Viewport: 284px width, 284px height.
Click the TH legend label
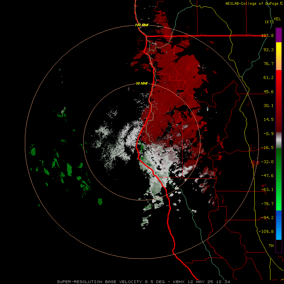click(x=271, y=246)
